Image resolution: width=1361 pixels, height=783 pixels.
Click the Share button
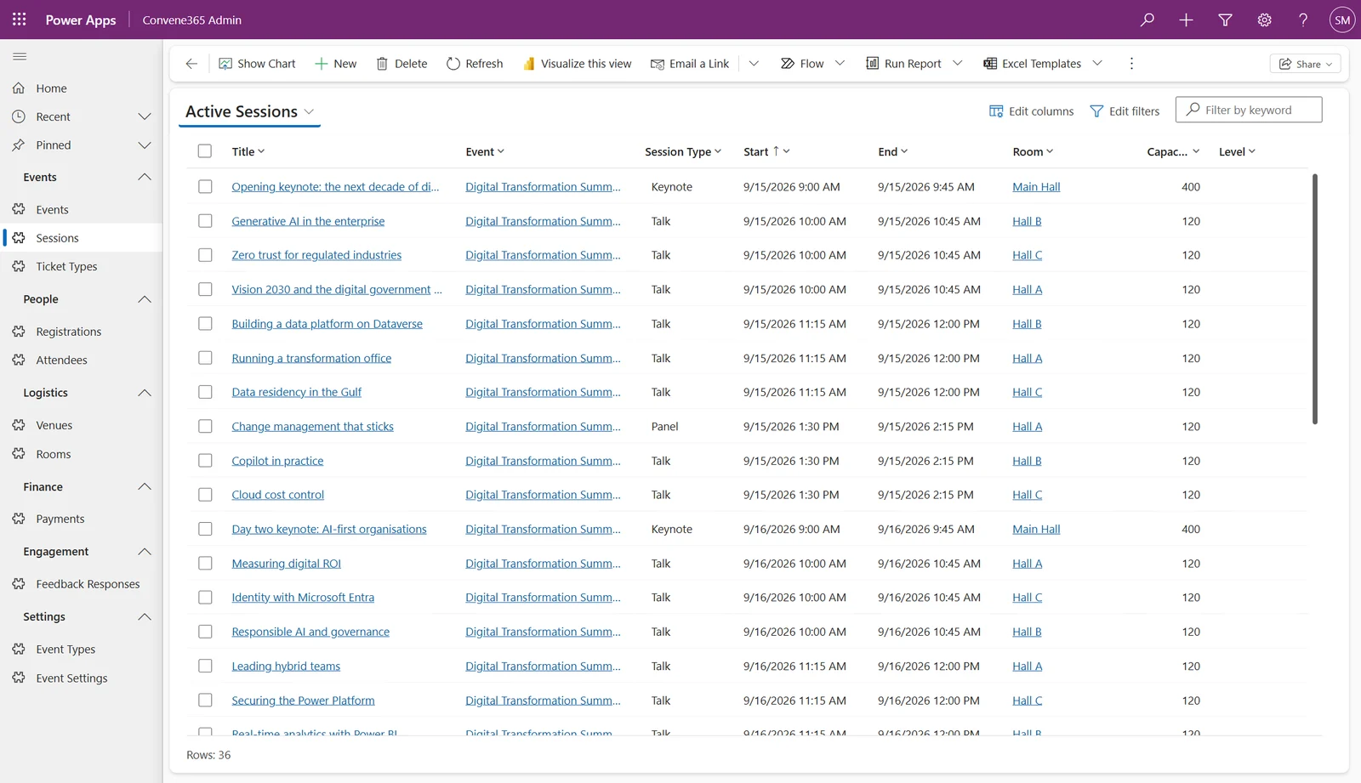[x=1305, y=64]
